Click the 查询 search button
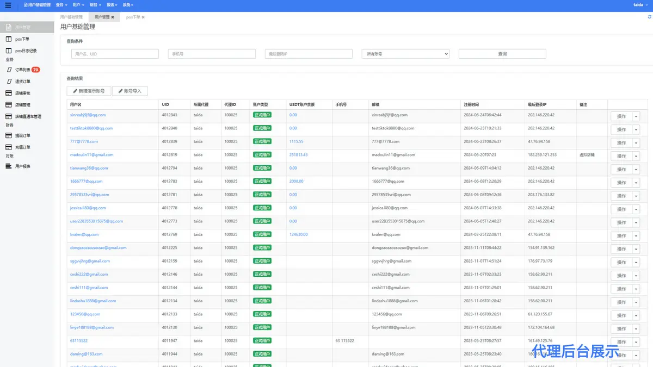This screenshot has width=653, height=367. [x=502, y=54]
